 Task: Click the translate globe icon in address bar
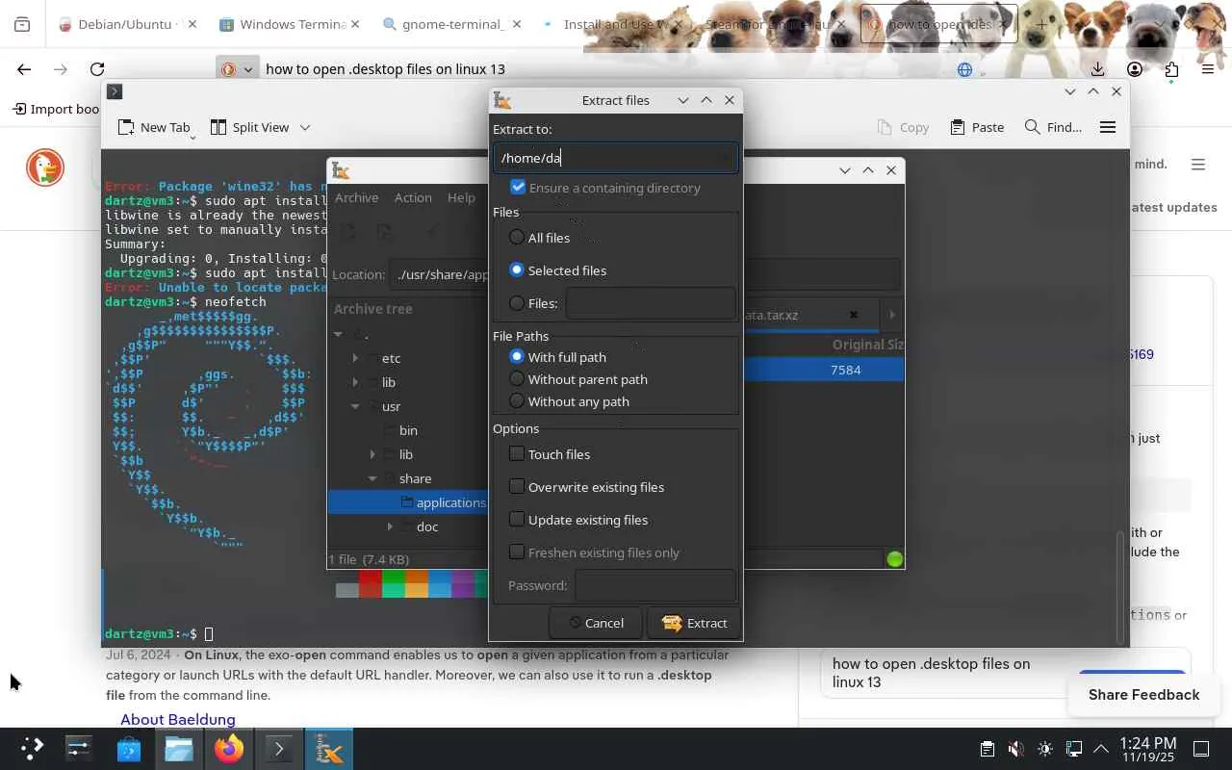point(965,69)
